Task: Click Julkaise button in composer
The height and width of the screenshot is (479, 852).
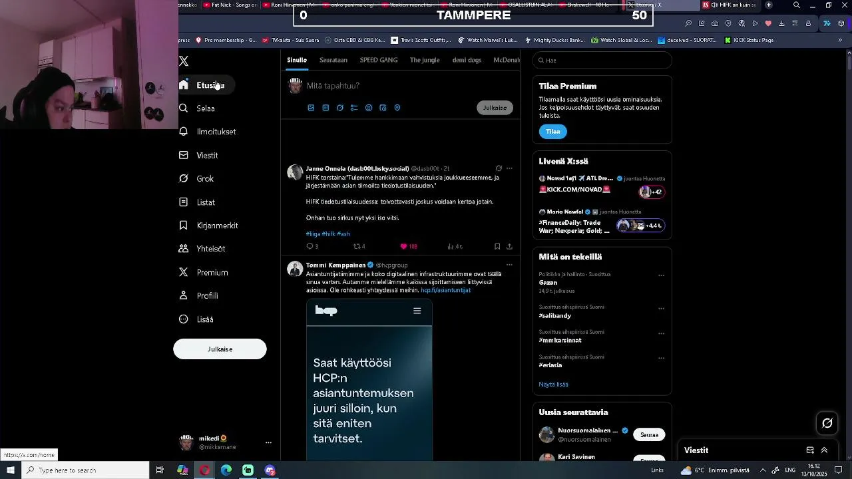Action: click(495, 108)
